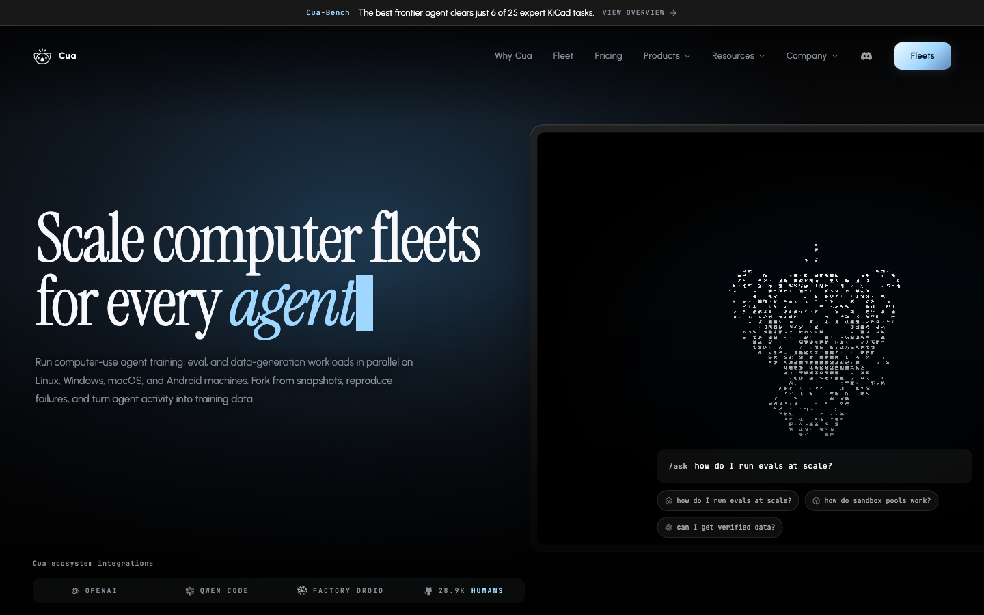Expand the Products dropdown chevron
Screen dimensions: 984x615
tap(687, 57)
